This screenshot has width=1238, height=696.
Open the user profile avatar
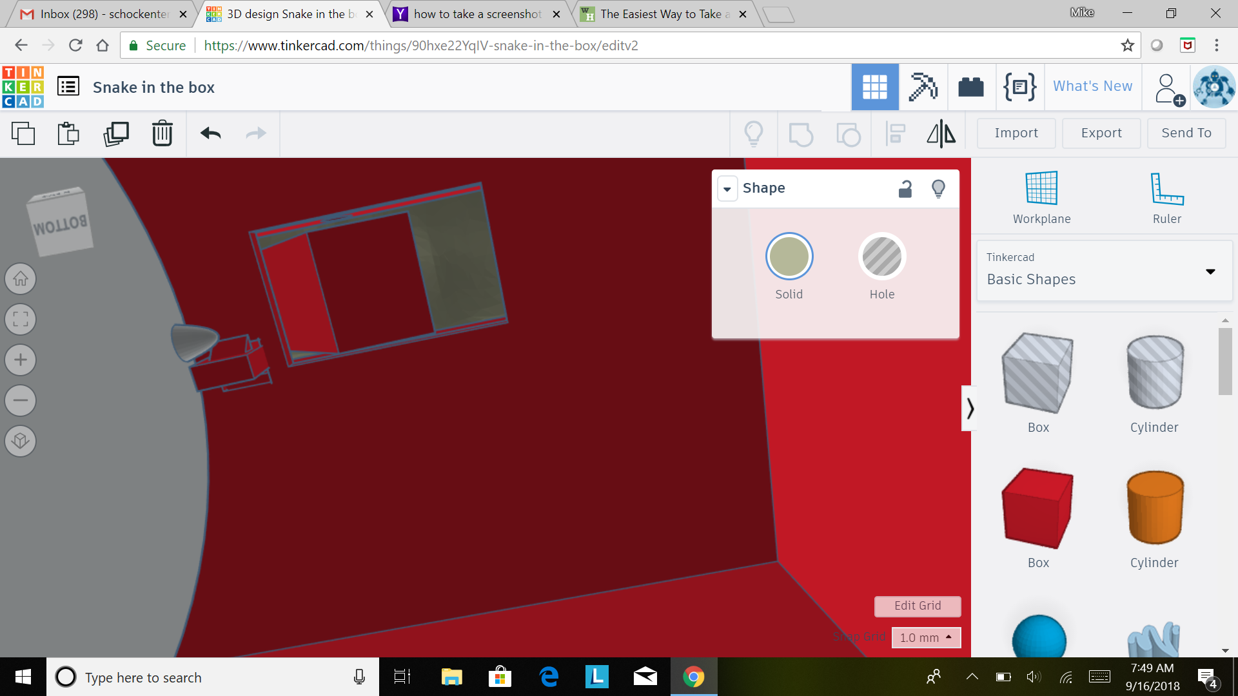click(x=1214, y=87)
